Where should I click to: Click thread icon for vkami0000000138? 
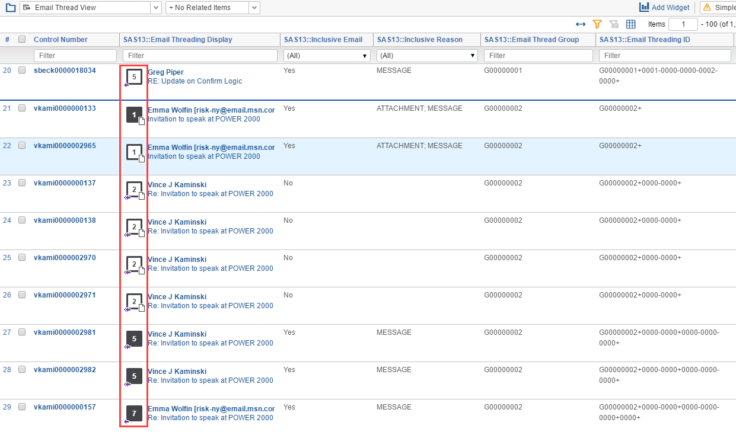(x=135, y=228)
